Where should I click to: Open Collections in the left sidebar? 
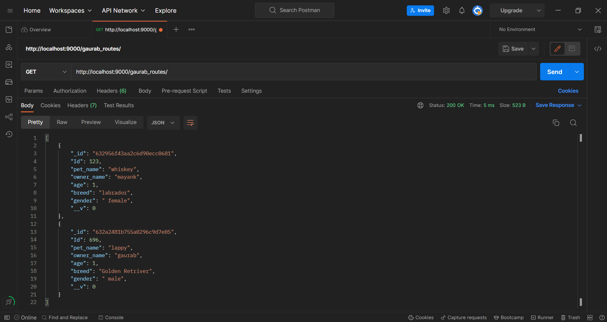click(x=9, y=29)
